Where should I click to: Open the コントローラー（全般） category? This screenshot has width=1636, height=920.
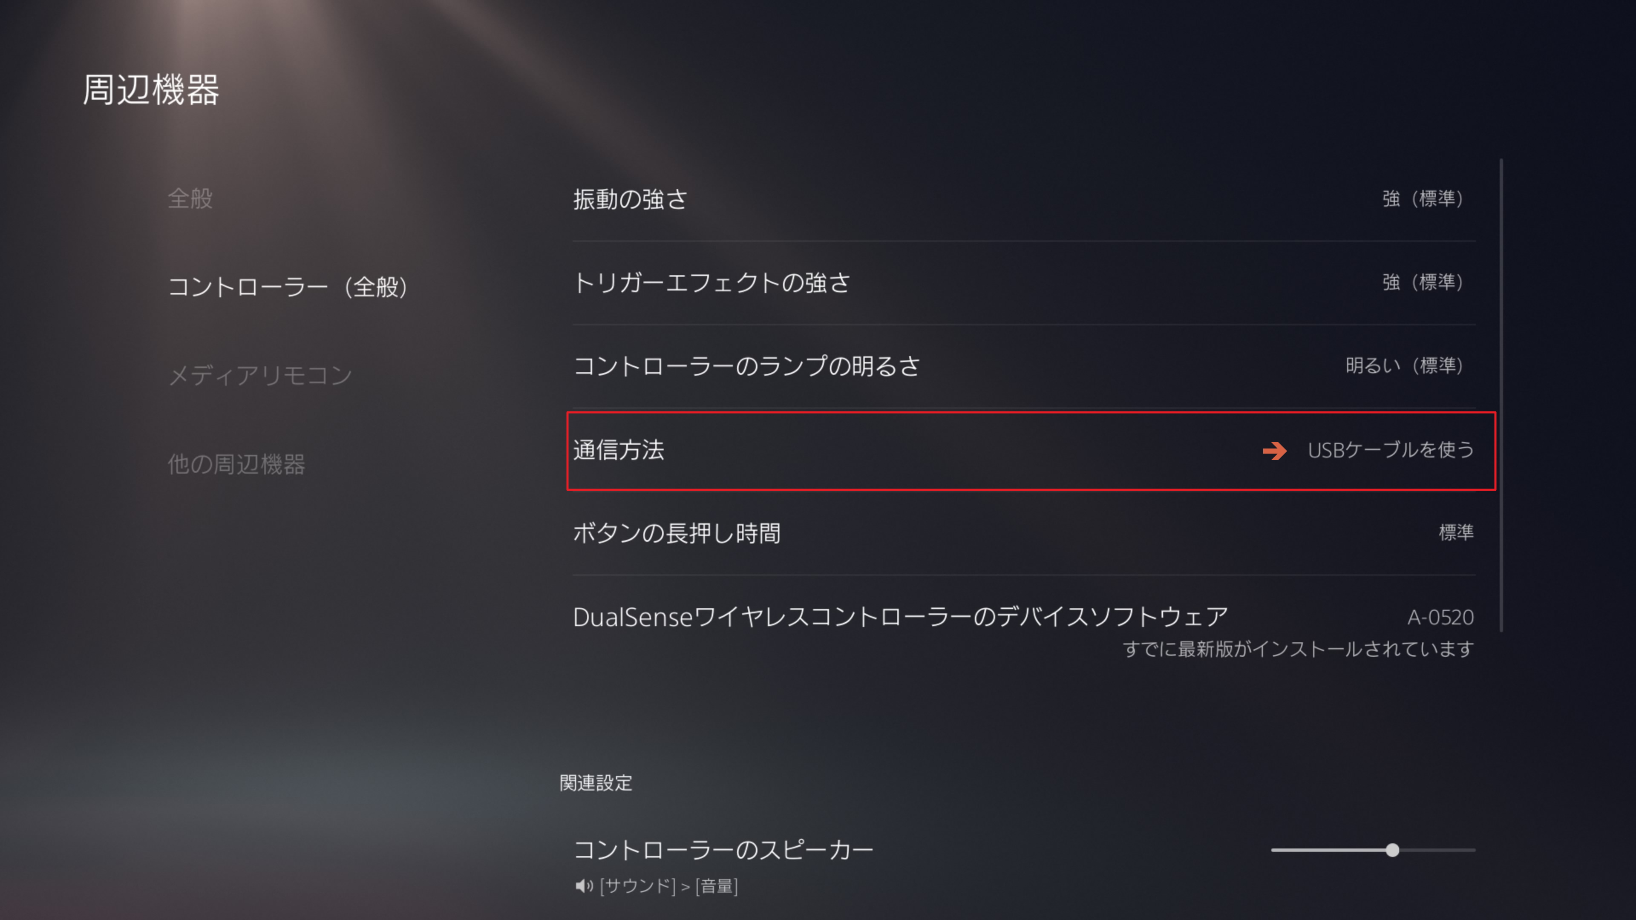pos(288,286)
